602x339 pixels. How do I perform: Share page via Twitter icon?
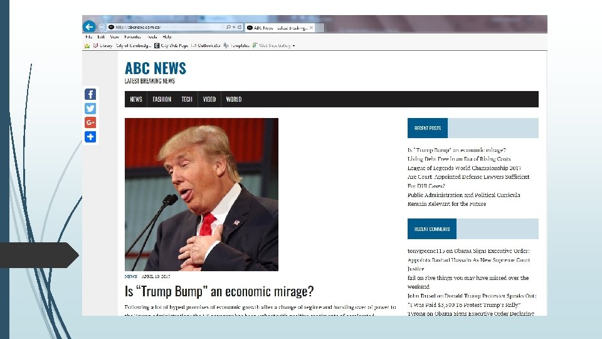click(90, 109)
